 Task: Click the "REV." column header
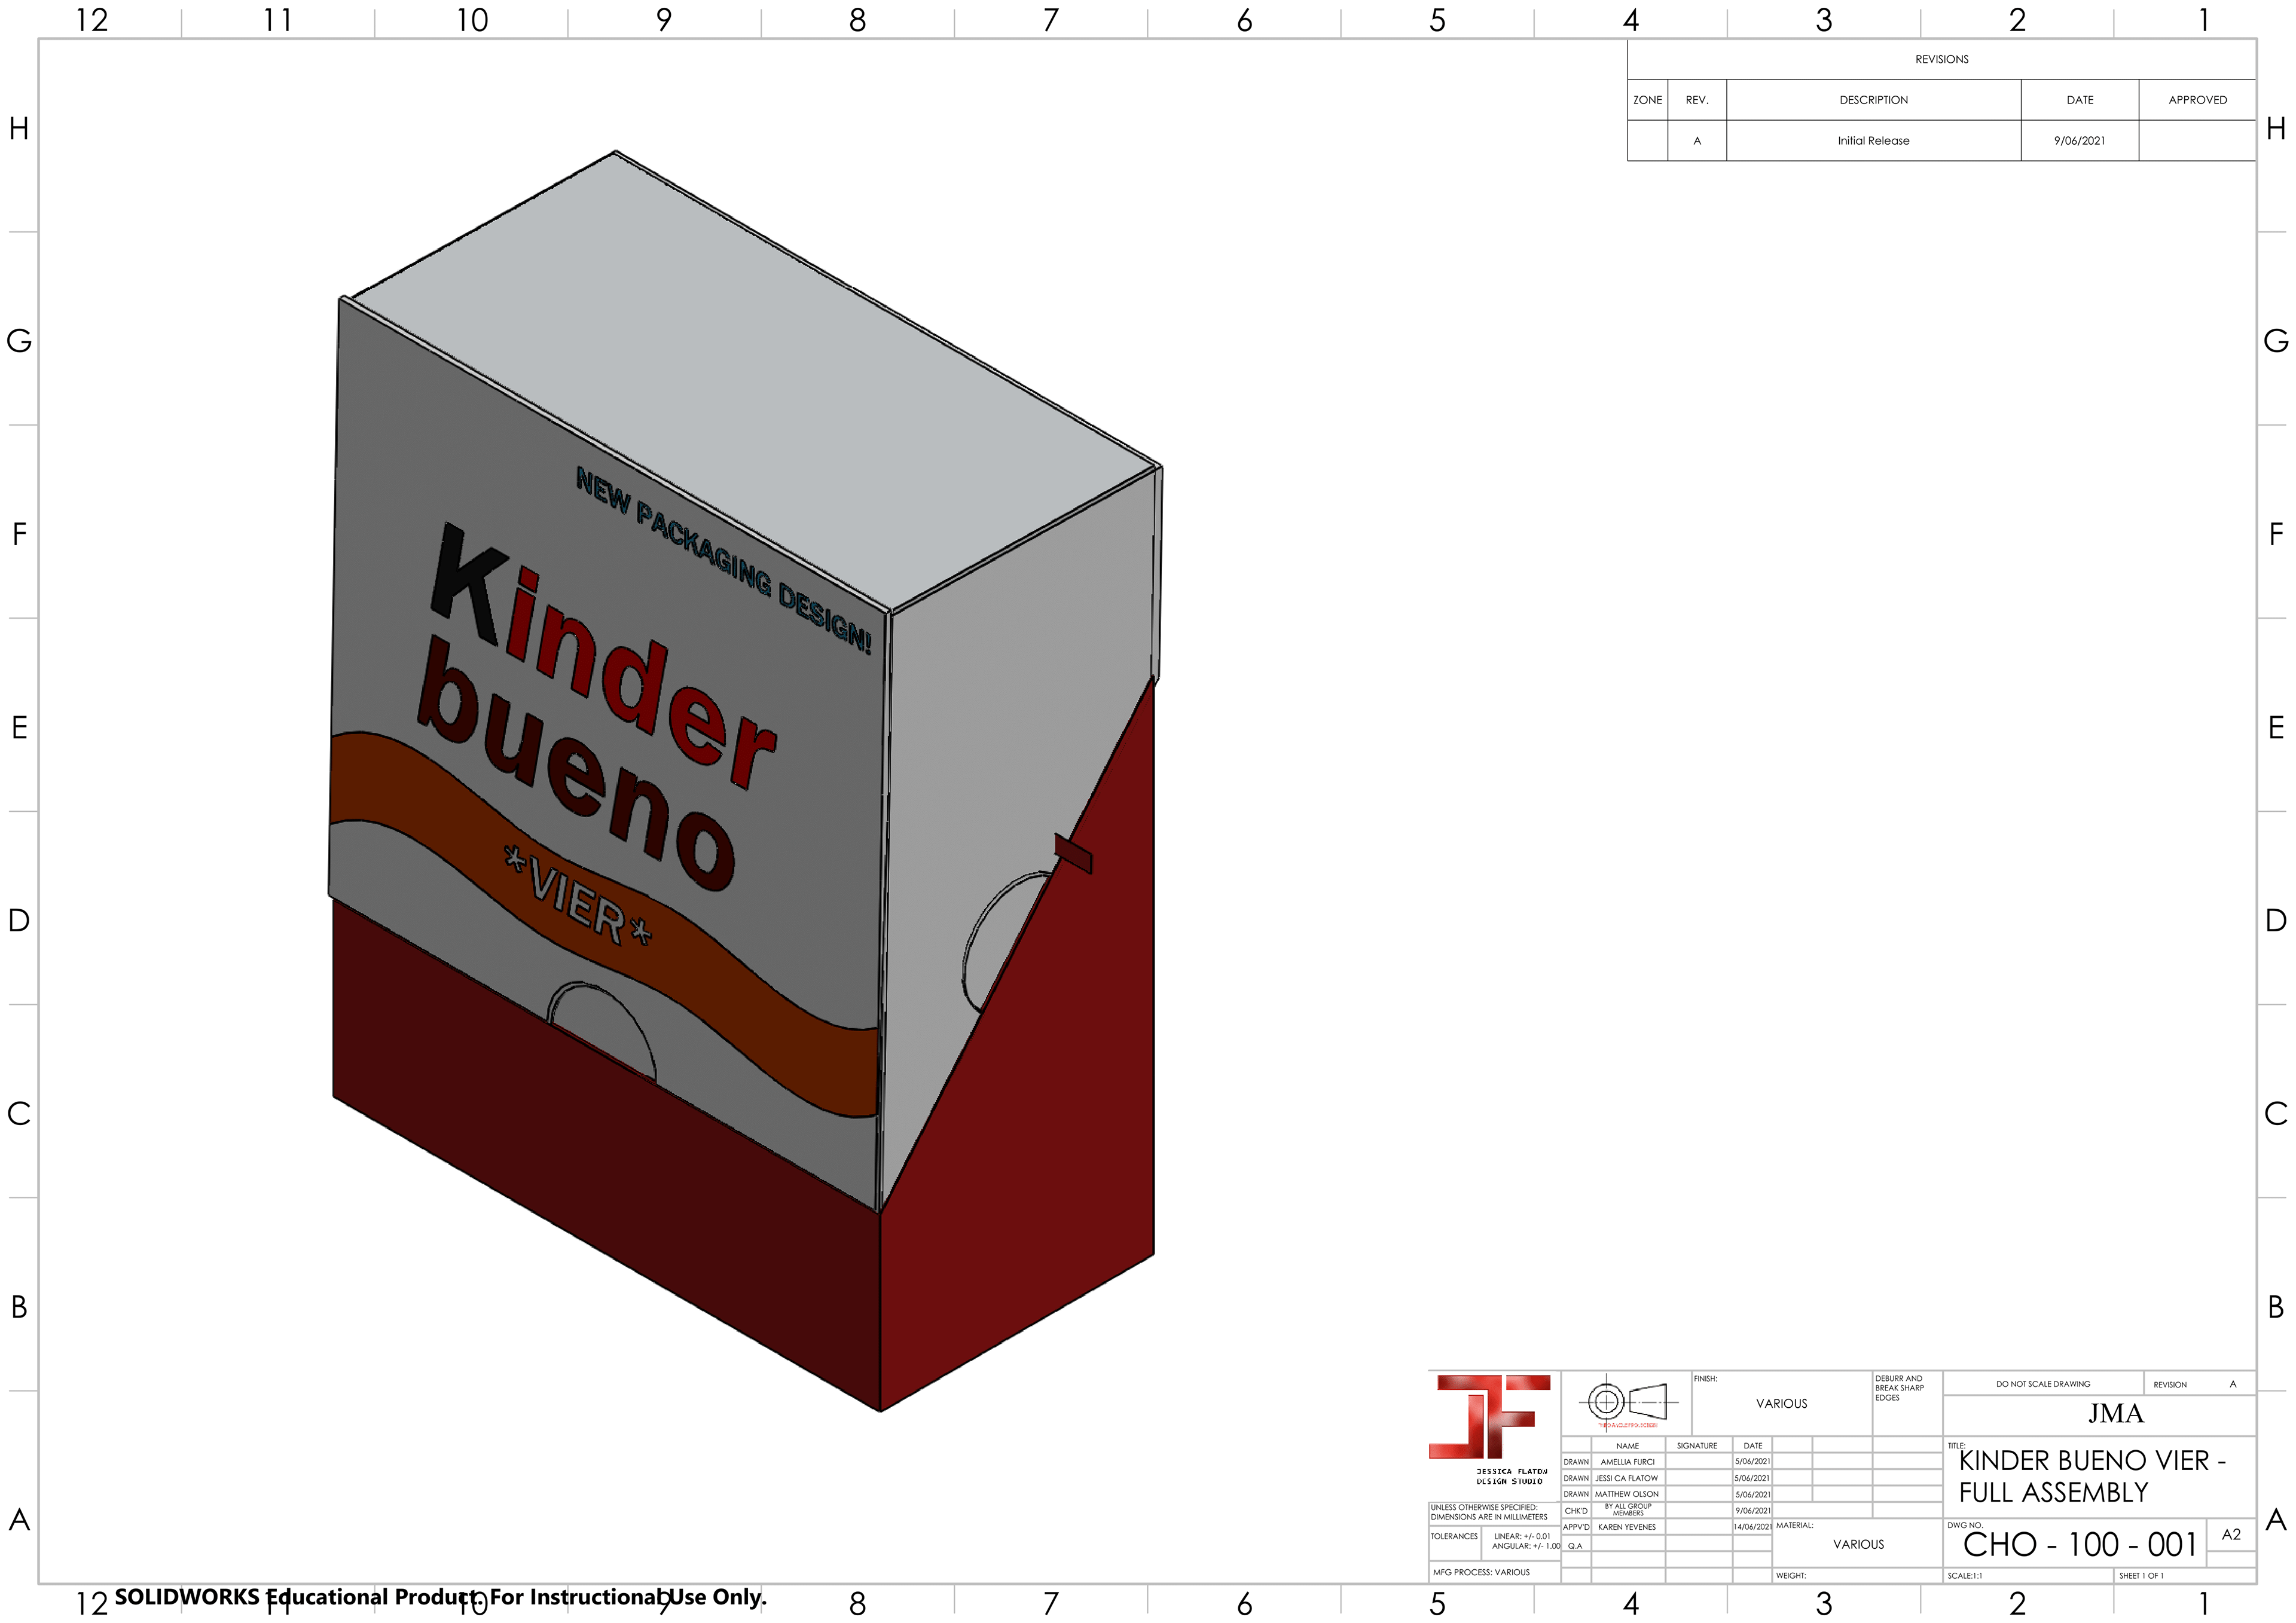1696,100
